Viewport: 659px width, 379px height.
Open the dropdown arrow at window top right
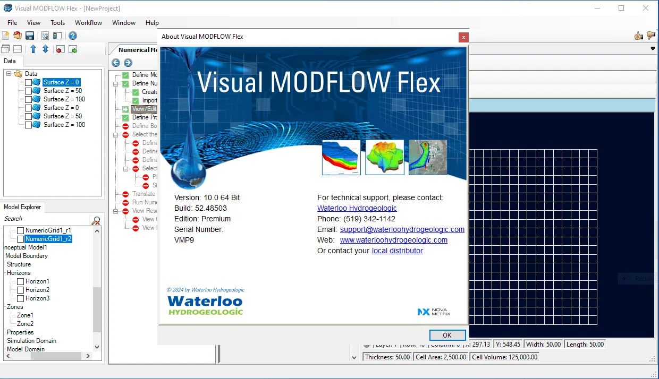click(x=653, y=49)
